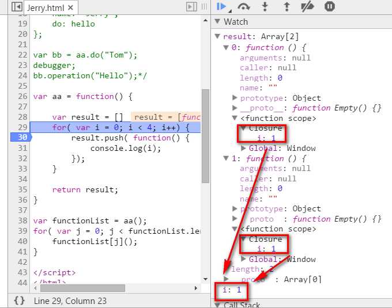Click 'debugger;' statement on line 23
Viewport: 392px width, 308px height.
pyautogui.click(x=54, y=66)
